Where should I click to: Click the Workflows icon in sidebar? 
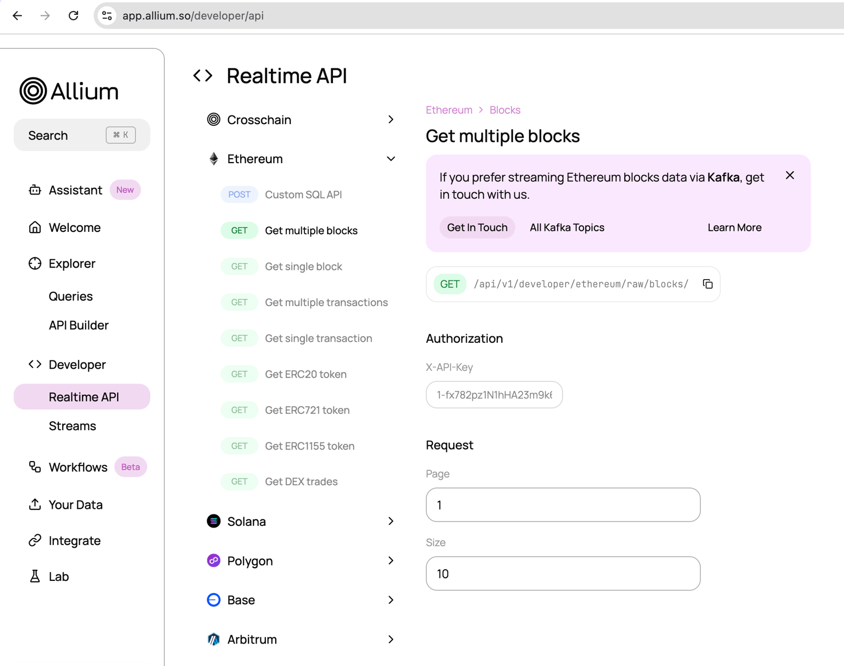click(35, 467)
